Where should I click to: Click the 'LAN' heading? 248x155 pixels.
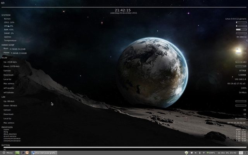pos(3,97)
